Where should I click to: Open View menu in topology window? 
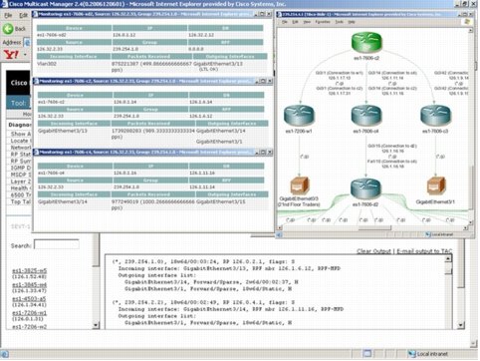pyautogui.click(x=307, y=22)
